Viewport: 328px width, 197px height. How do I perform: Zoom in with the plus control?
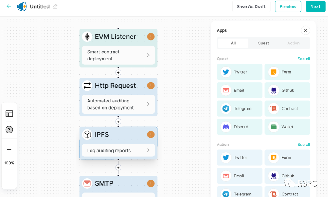[x=9, y=149]
